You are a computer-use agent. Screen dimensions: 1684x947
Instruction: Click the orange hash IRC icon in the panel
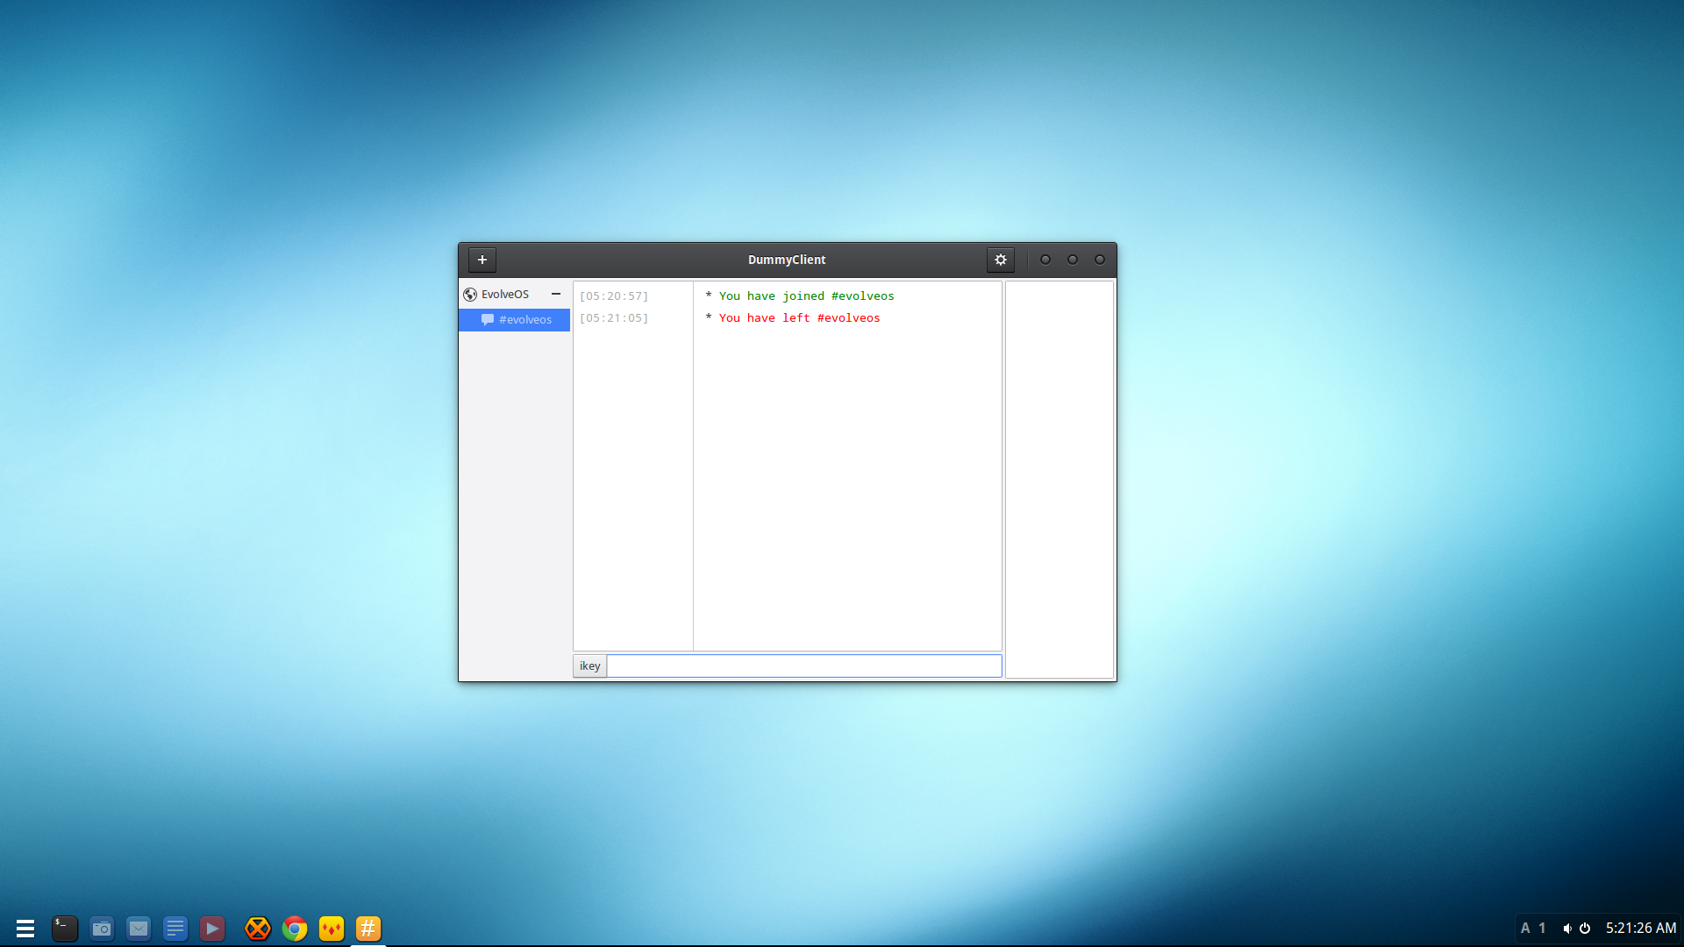pos(368,929)
